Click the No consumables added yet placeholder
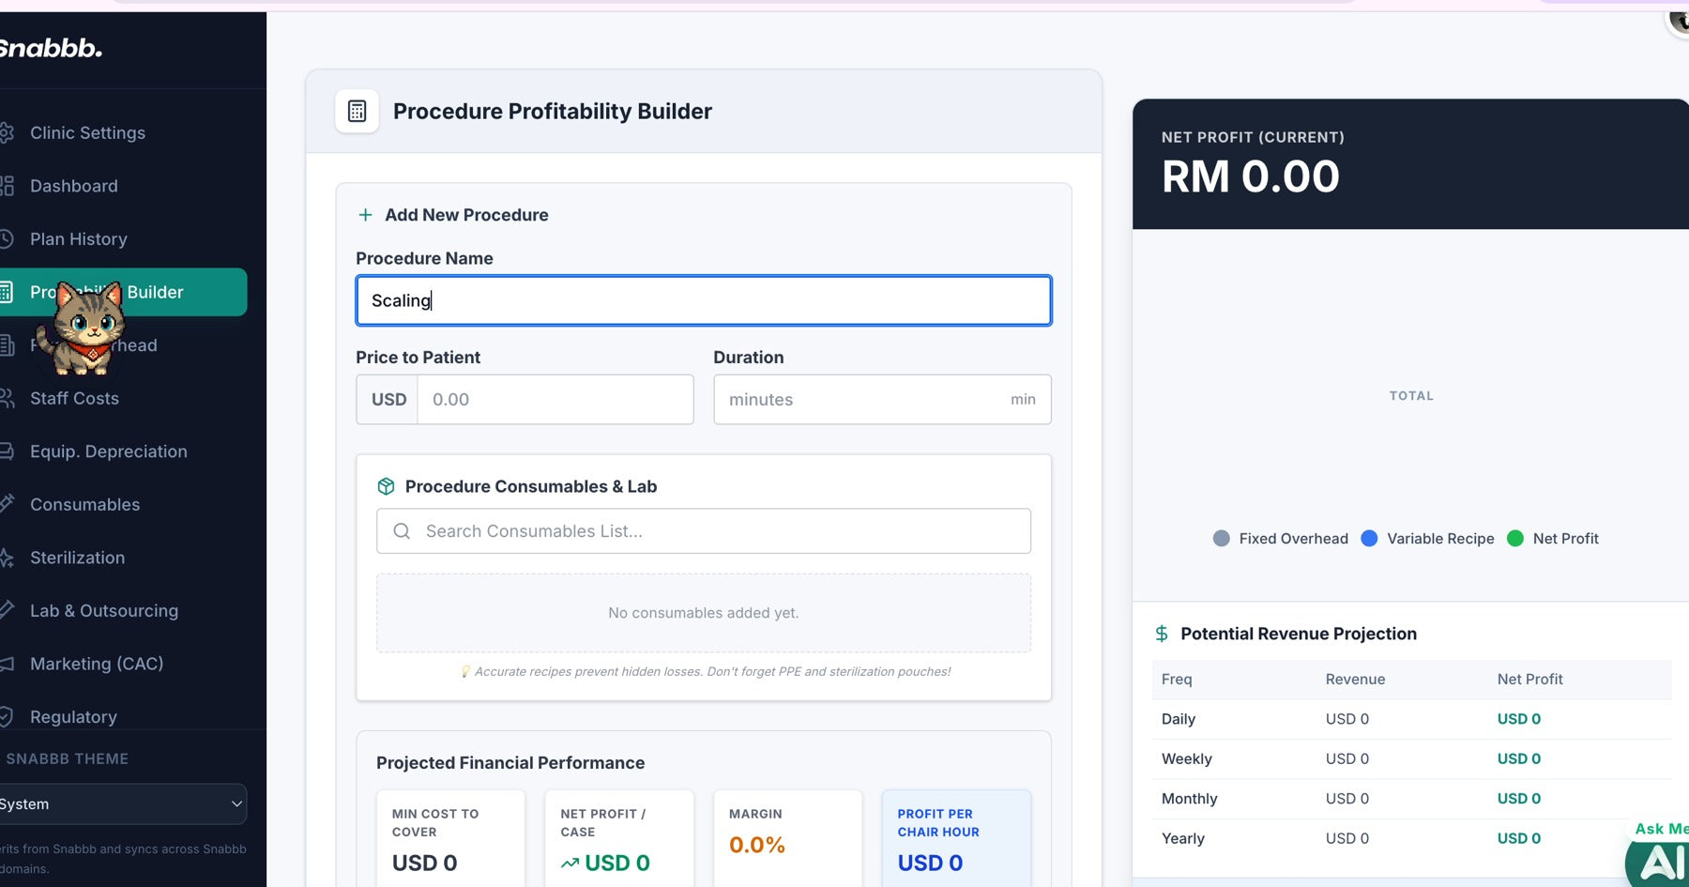The image size is (1689, 887). pos(704,613)
